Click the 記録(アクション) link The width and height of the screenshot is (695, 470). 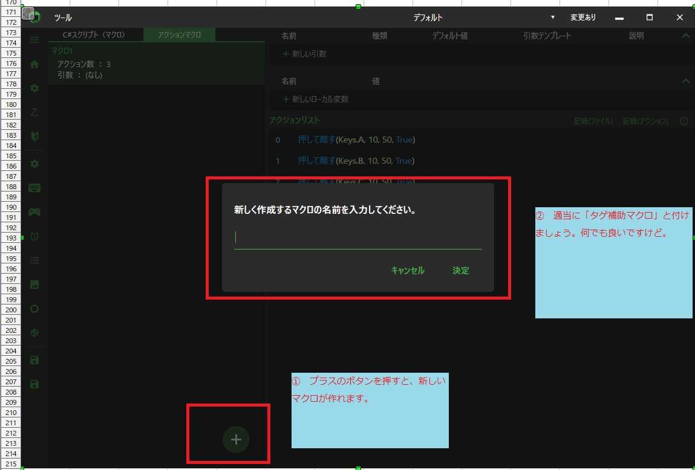click(x=645, y=121)
